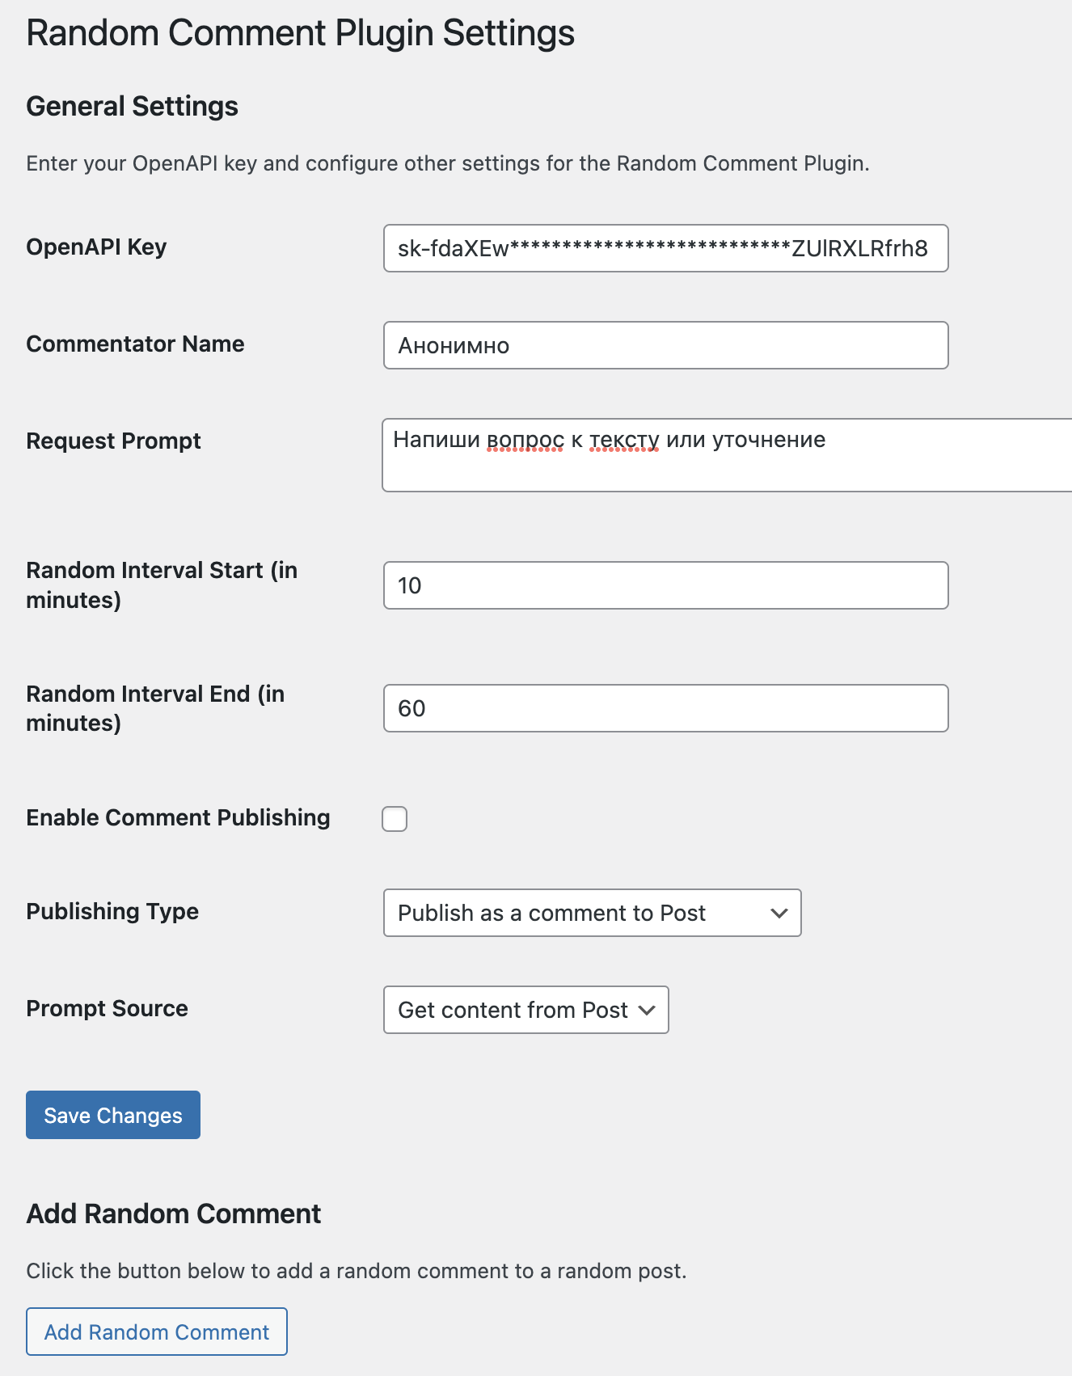Click the "Publishing Type" label
Viewport: 1072px width, 1376px height.
pyautogui.click(x=112, y=911)
